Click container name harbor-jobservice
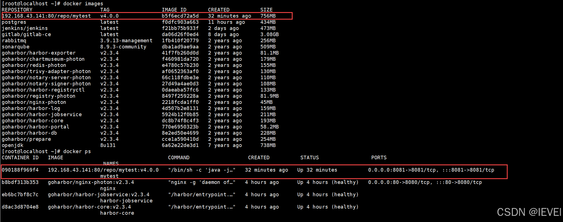 (x=126, y=201)
